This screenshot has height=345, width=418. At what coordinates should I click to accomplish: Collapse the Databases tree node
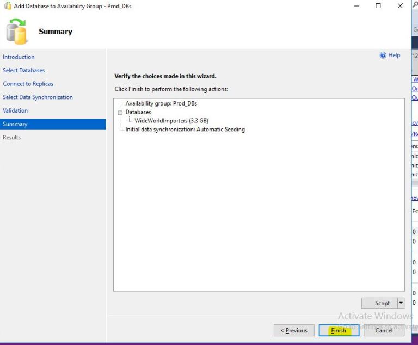(120, 113)
